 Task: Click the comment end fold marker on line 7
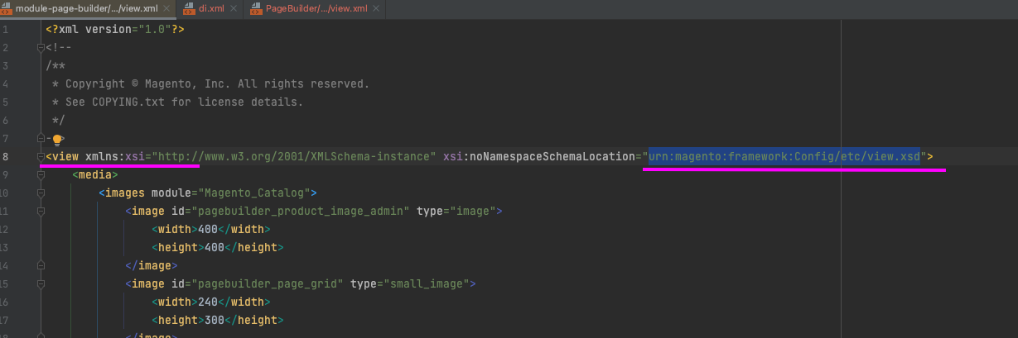(41, 139)
